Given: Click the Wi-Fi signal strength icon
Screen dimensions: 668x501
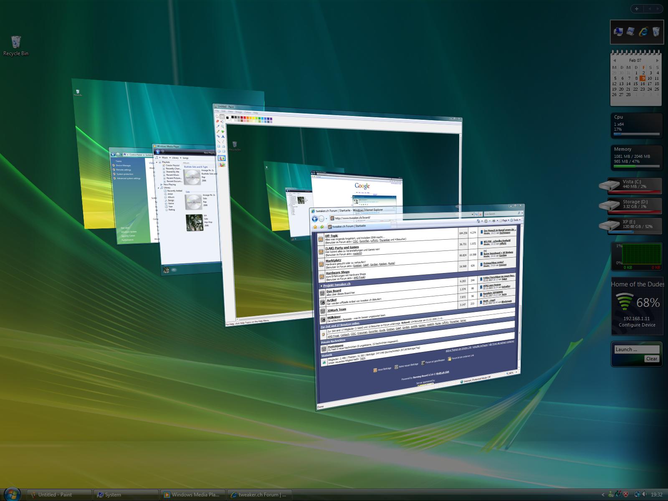Looking at the screenshot, I should pos(624,302).
